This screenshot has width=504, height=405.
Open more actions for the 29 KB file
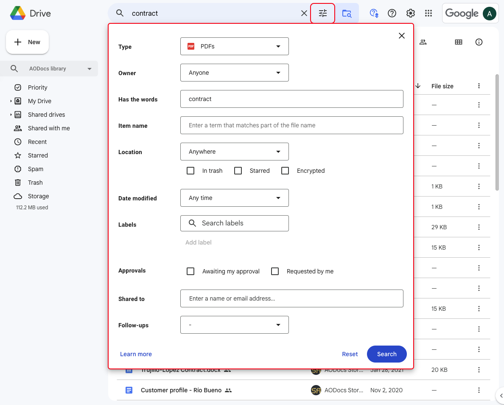[479, 227]
